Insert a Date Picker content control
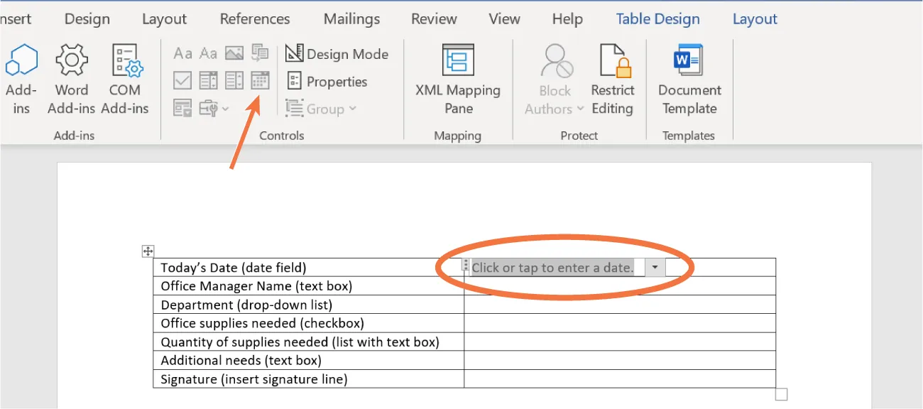Viewport: 923px width, 409px height. click(260, 80)
